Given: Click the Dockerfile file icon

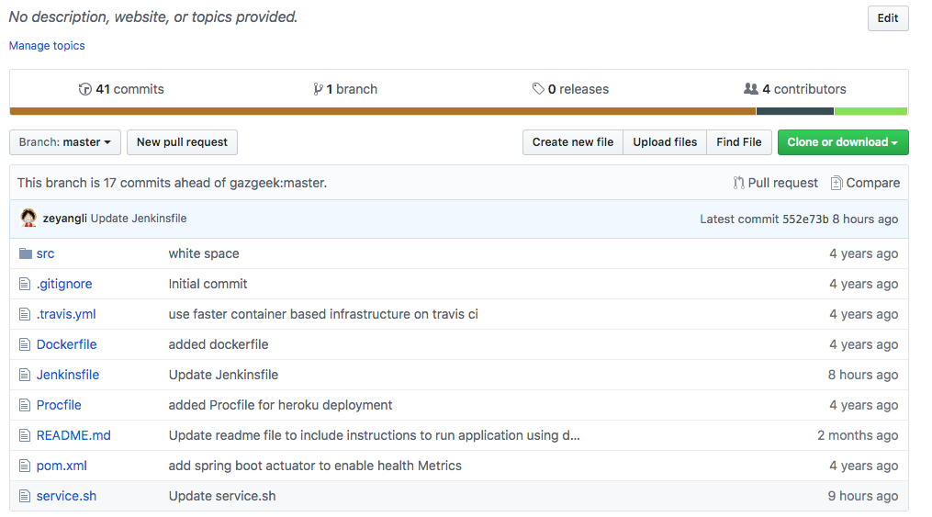Looking at the screenshot, I should coord(25,344).
